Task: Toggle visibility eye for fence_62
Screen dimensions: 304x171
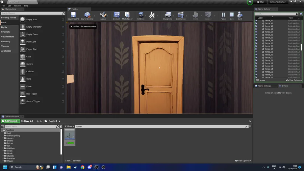Action: (x=256, y=63)
